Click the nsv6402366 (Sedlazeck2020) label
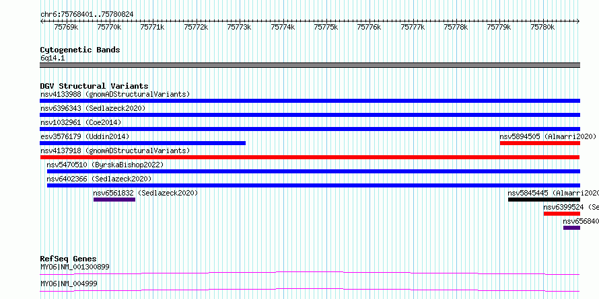 point(99,179)
